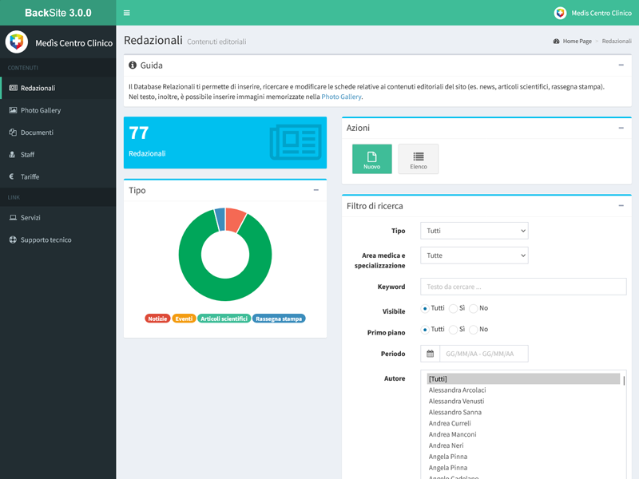Click the Rassegna stampa legend badge
639x479 pixels.
coord(279,319)
